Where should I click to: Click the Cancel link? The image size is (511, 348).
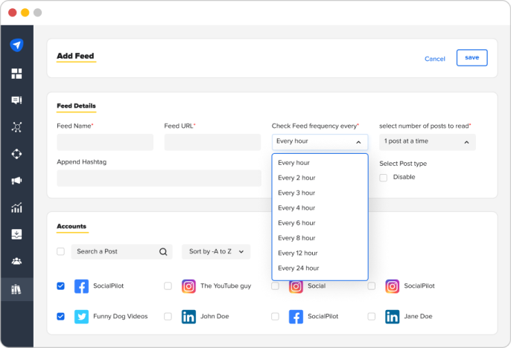coord(435,59)
